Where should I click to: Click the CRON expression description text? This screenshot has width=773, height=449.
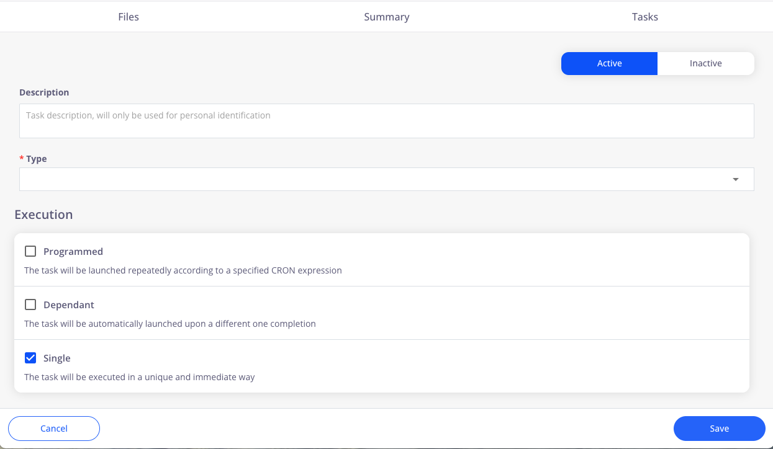183,270
